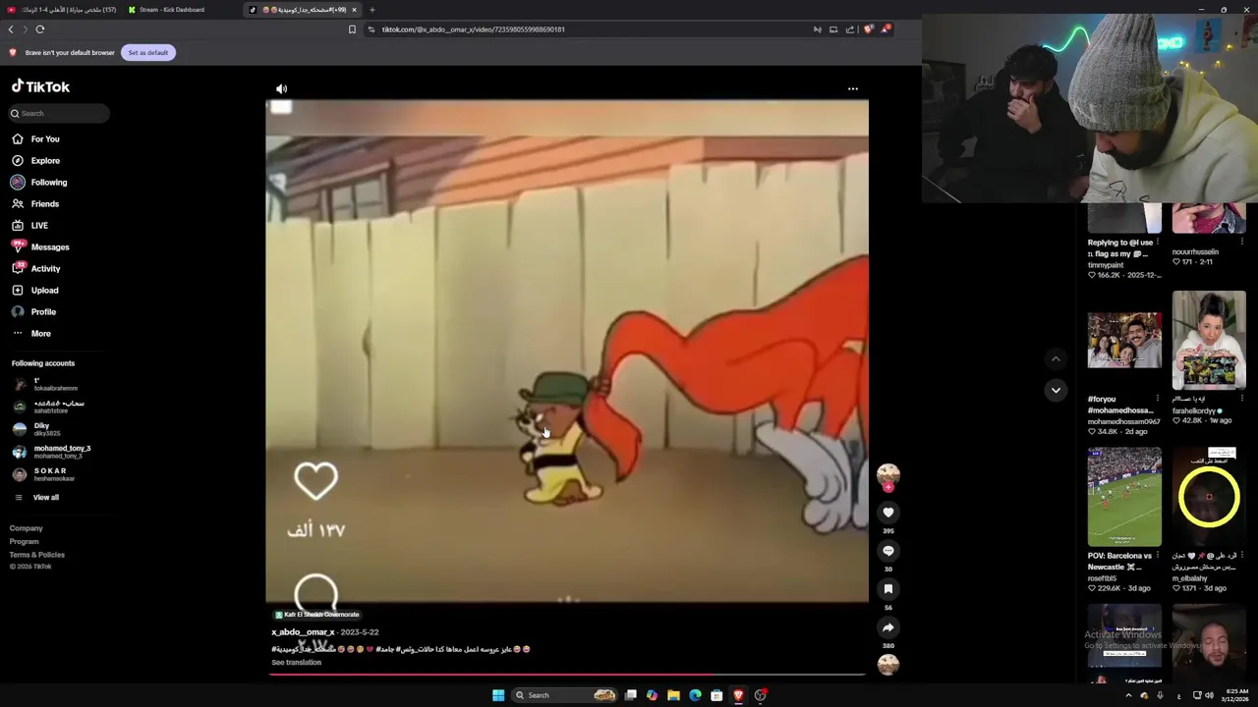Show hidden system tray icons
The width and height of the screenshot is (1258, 707).
tap(1128, 695)
